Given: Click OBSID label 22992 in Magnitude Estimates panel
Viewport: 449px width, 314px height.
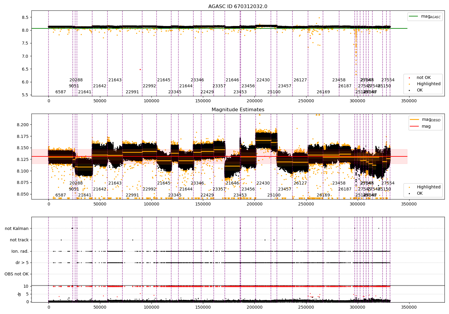Looking at the screenshot, I should pos(149,189).
